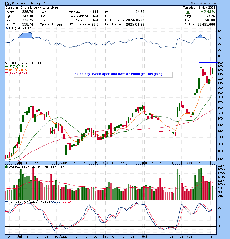The height and width of the screenshot is (239, 230).
Task: Click the 80 label on stochastic axis
Action: point(219,208)
